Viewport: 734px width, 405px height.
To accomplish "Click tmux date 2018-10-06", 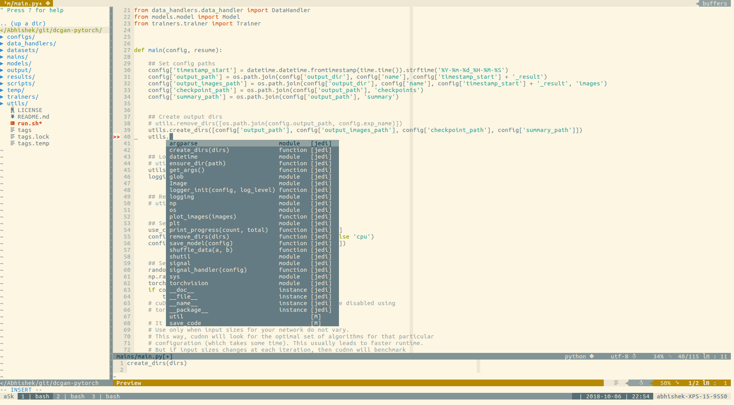I will pos(604,396).
